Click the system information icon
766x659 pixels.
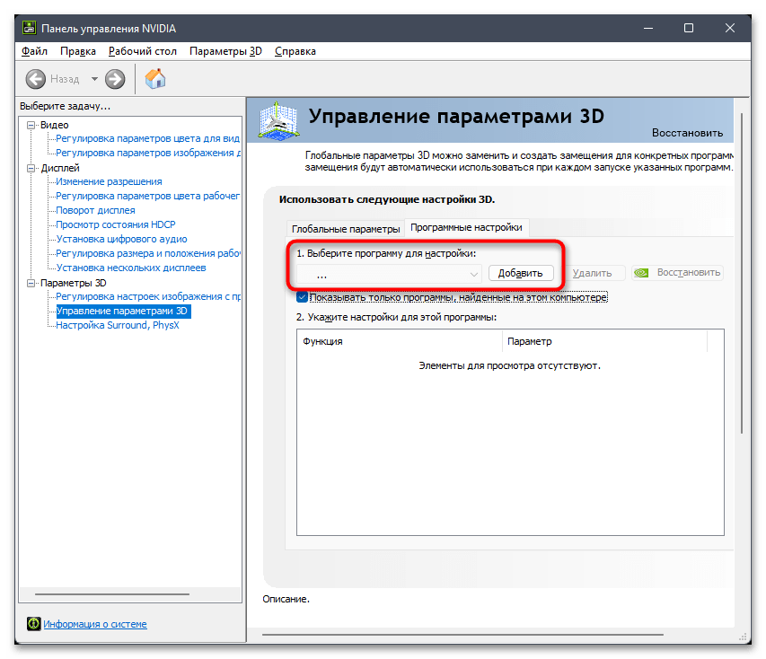pos(34,624)
